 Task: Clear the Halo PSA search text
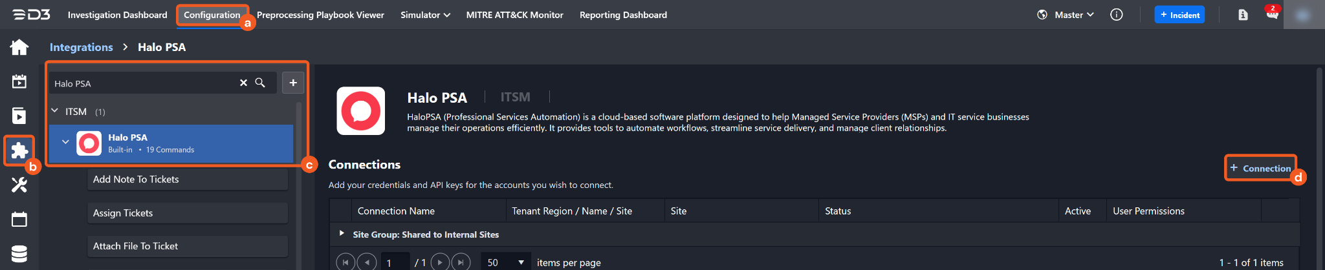[x=243, y=83]
